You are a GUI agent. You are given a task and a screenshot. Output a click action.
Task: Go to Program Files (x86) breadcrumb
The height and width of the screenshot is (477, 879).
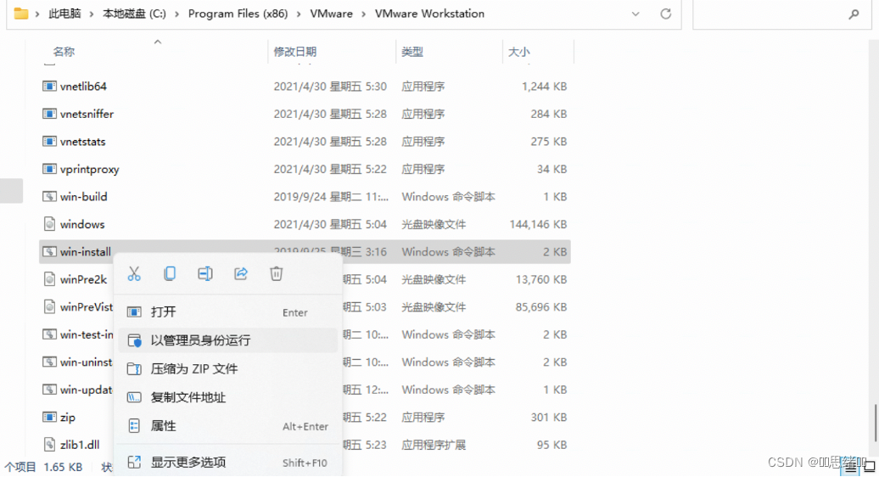click(238, 14)
